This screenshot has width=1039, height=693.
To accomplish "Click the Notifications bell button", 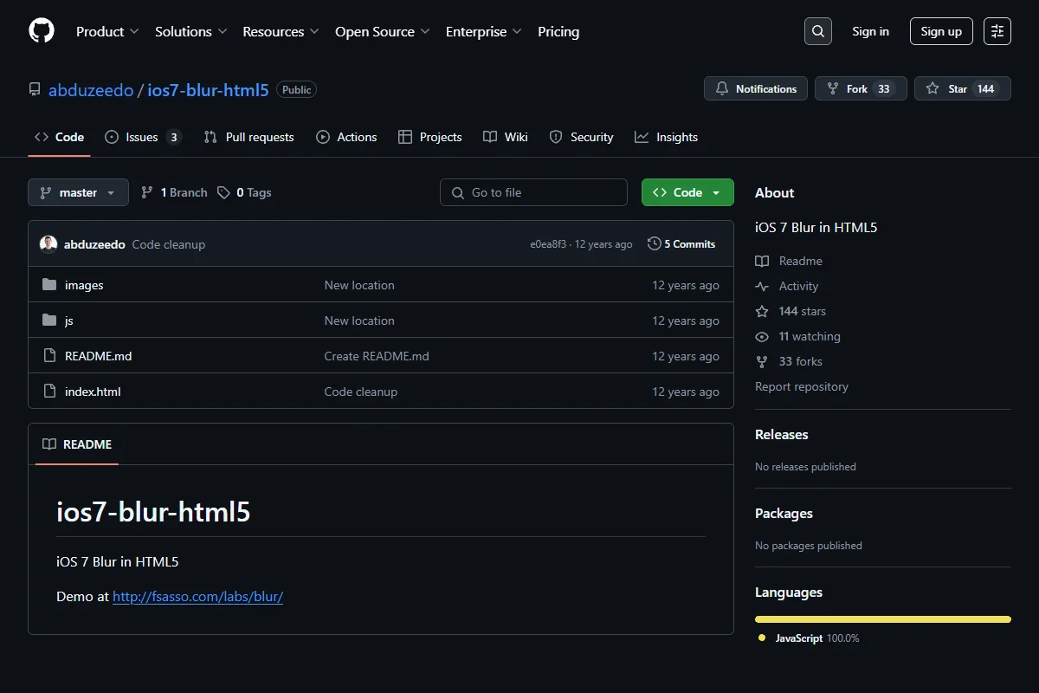I will (756, 88).
